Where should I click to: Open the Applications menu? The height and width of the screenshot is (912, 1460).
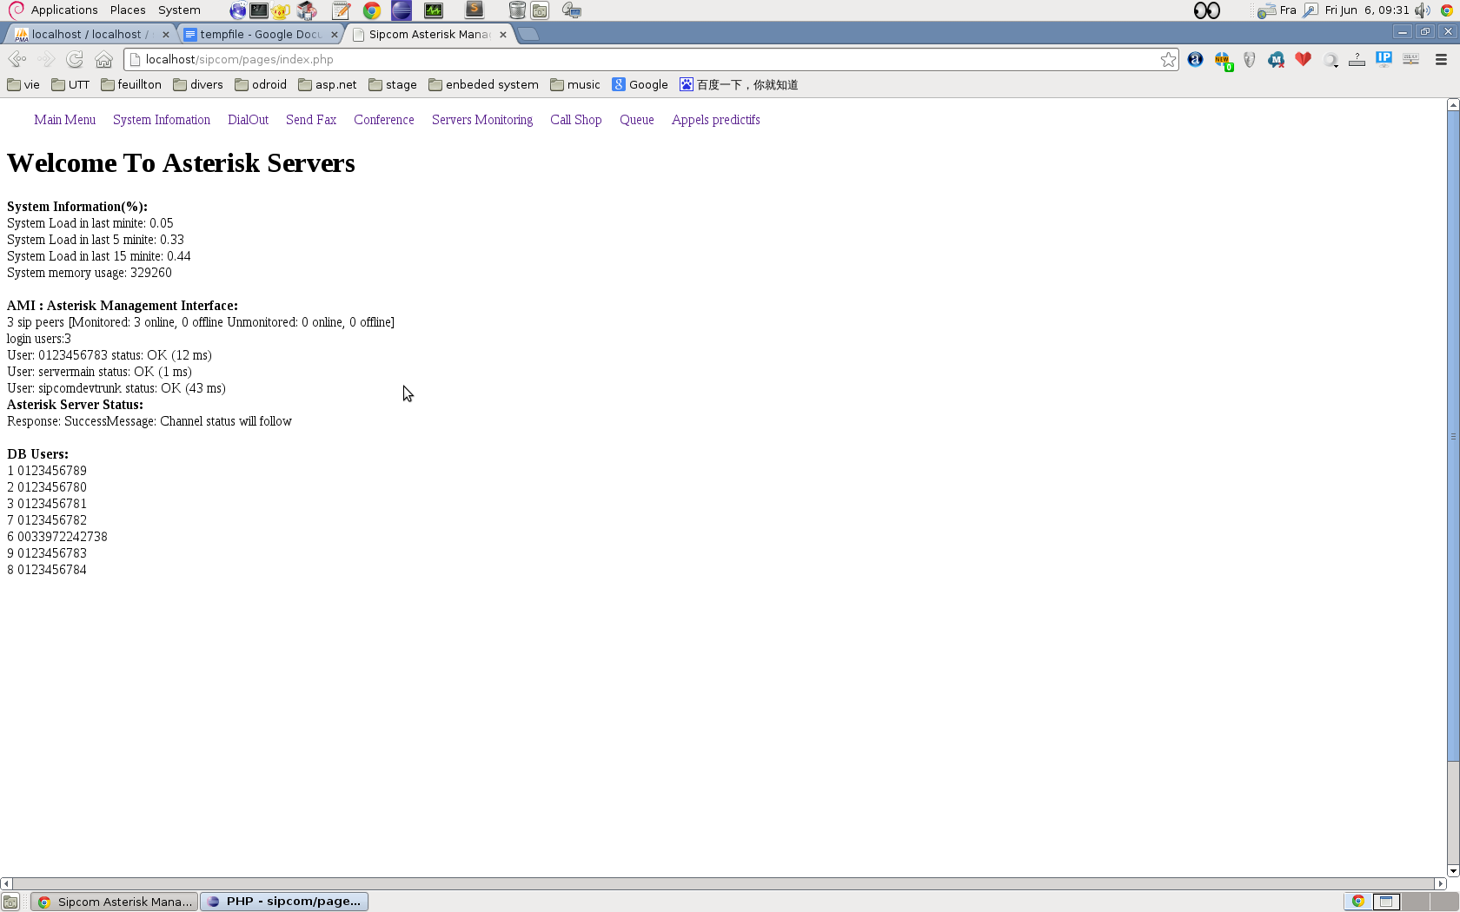point(63,10)
